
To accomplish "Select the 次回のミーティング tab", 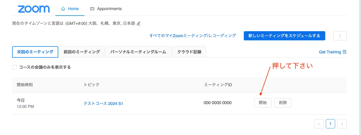I will point(35,52).
